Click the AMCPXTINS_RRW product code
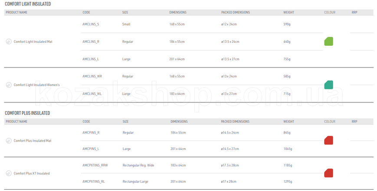The height and width of the screenshot is (191, 377). pos(95,166)
